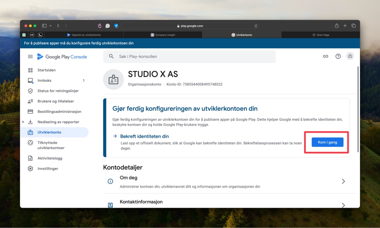The width and height of the screenshot is (380, 228).
Task: Open the sidebar dropdown chevron
Action: (x=51, y=26)
